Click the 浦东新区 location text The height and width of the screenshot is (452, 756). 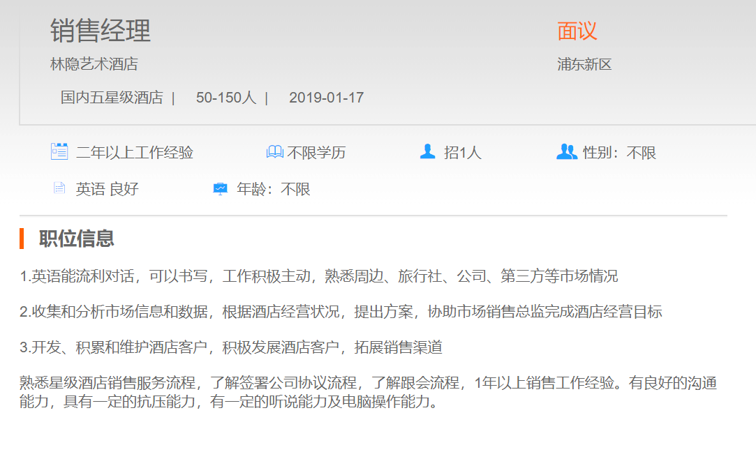pos(584,65)
